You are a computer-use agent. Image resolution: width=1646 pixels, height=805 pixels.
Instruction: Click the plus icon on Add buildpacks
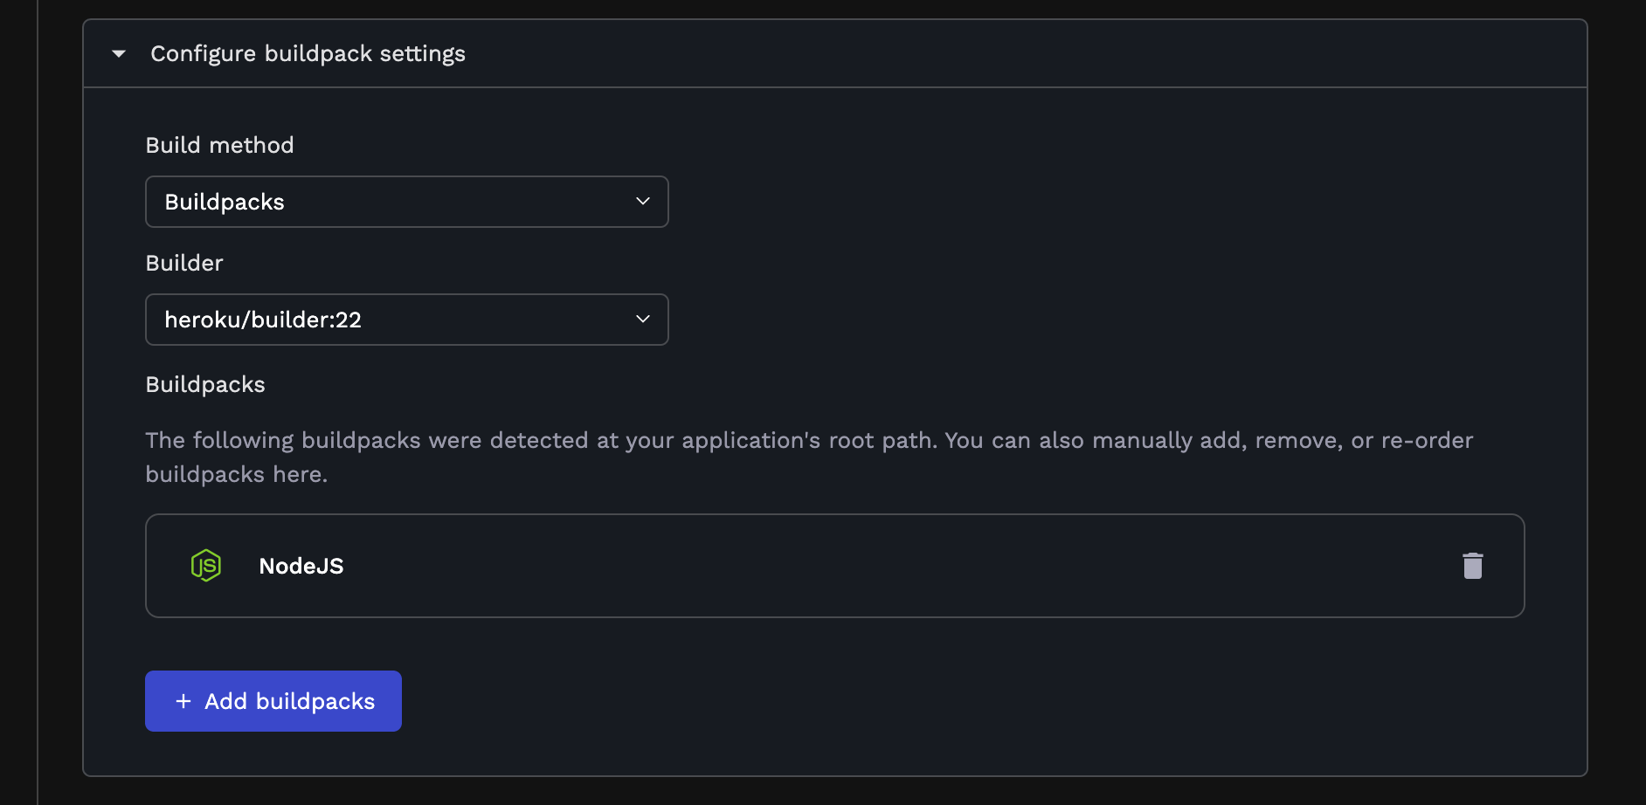click(183, 701)
